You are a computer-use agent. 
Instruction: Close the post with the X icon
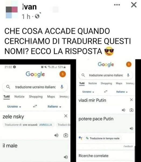(134, 5)
